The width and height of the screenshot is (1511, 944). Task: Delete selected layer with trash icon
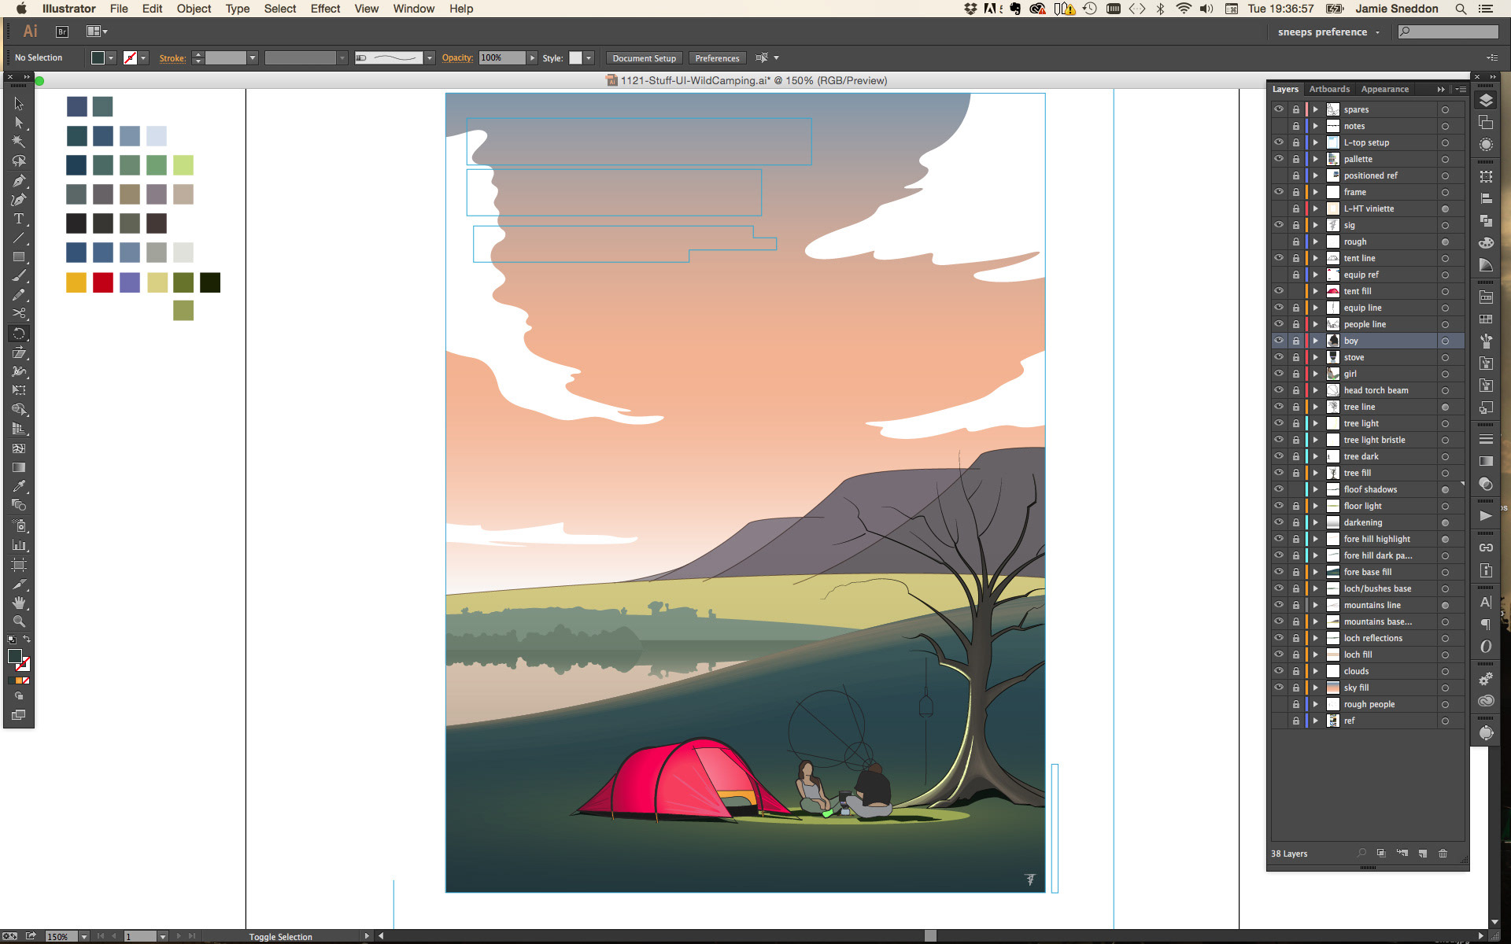1443,854
